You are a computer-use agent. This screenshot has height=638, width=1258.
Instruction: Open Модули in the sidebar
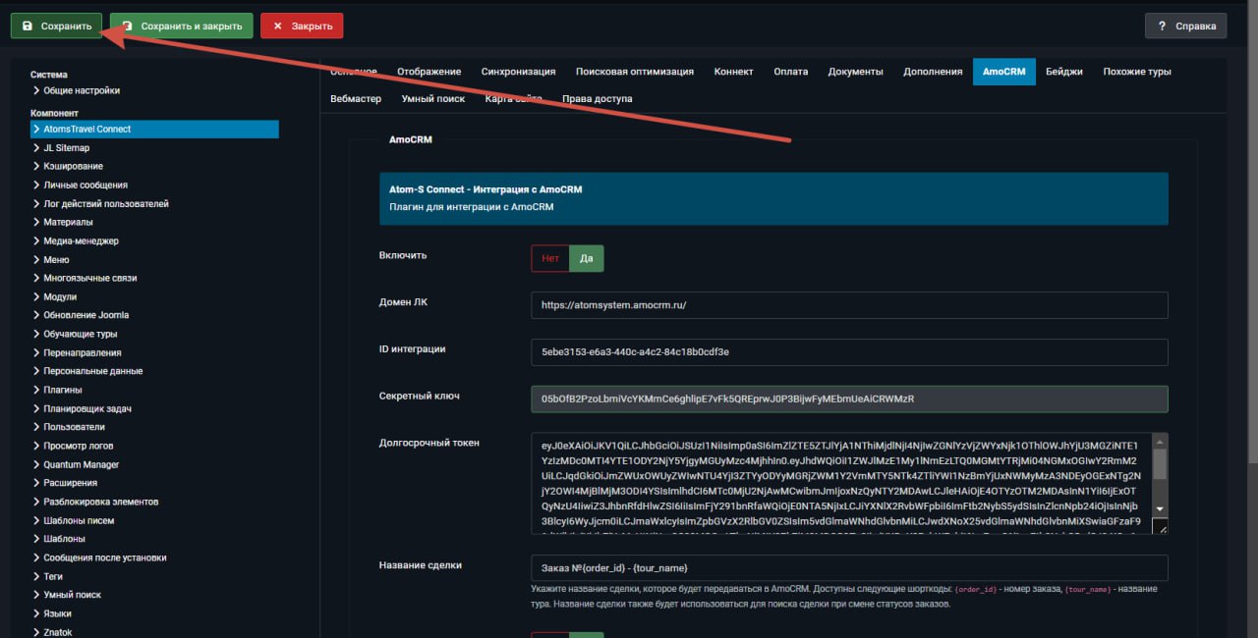(x=60, y=296)
